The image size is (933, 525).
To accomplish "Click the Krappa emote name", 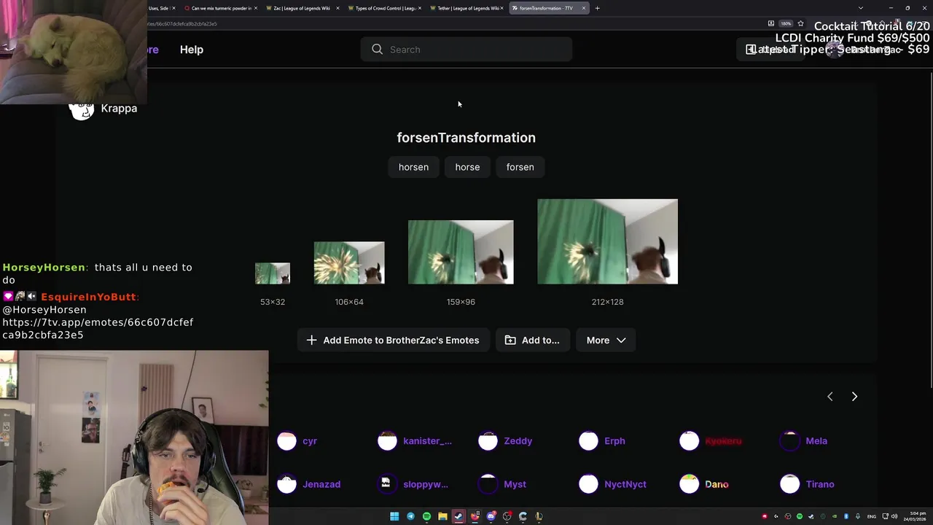I will [x=119, y=108].
